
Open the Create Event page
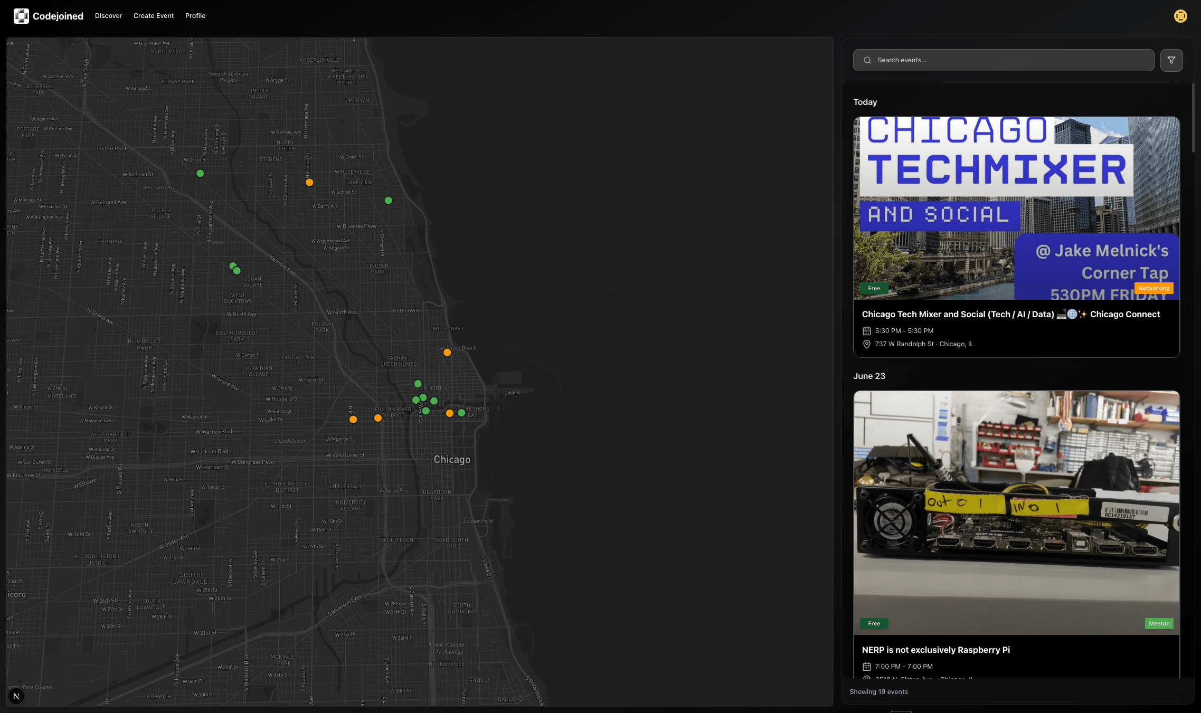tap(154, 16)
